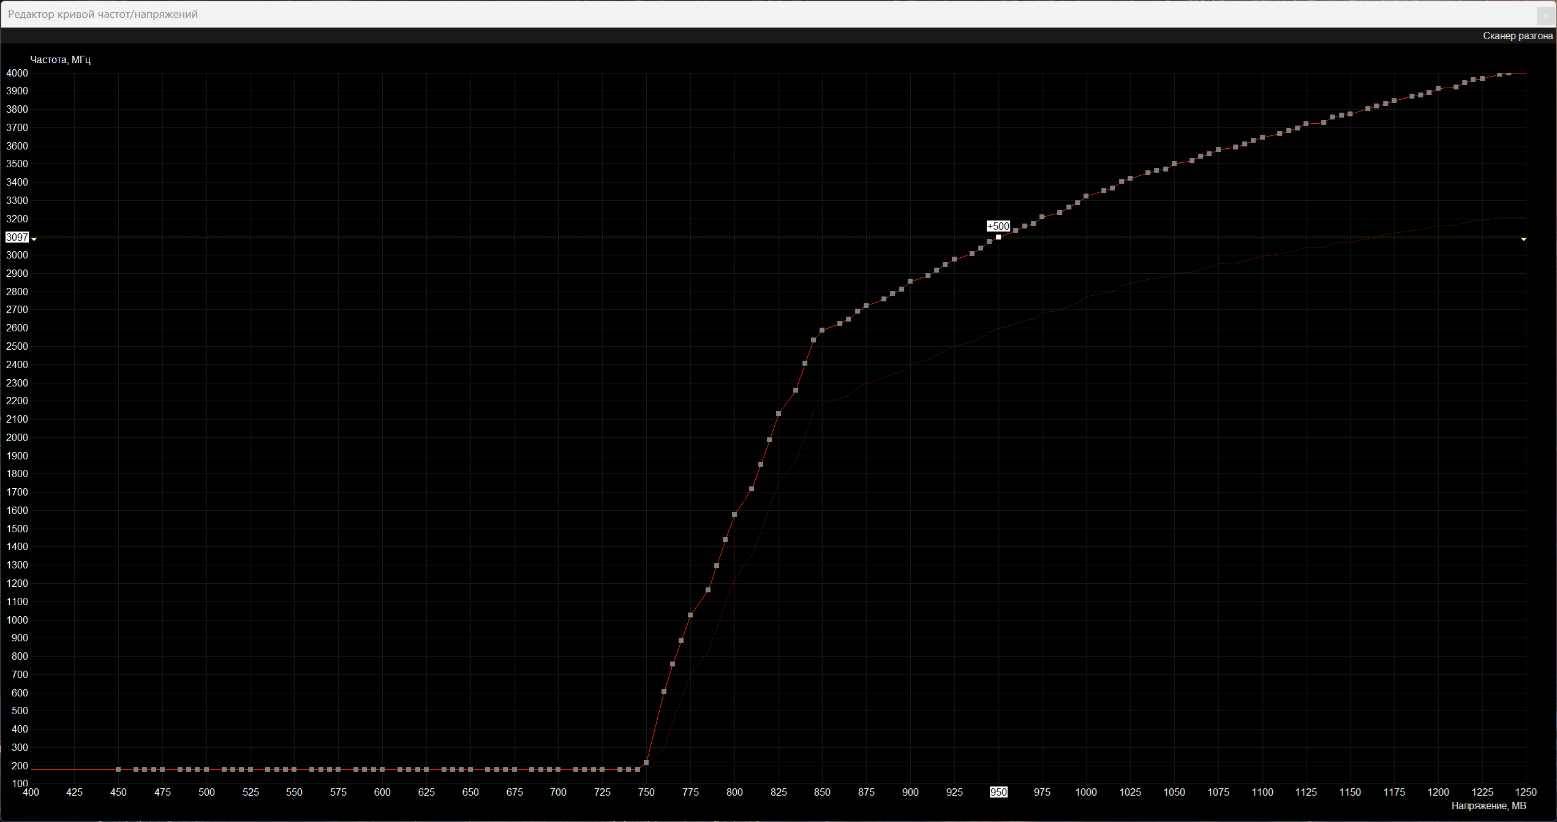
Task: Click the first curve point at 450 mV
Action: (x=118, y=769)
